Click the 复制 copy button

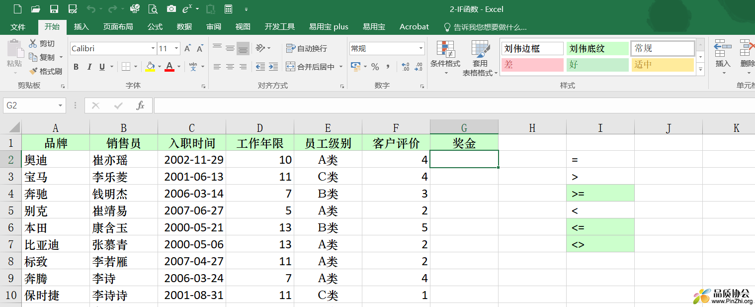(x=42, y=57)
